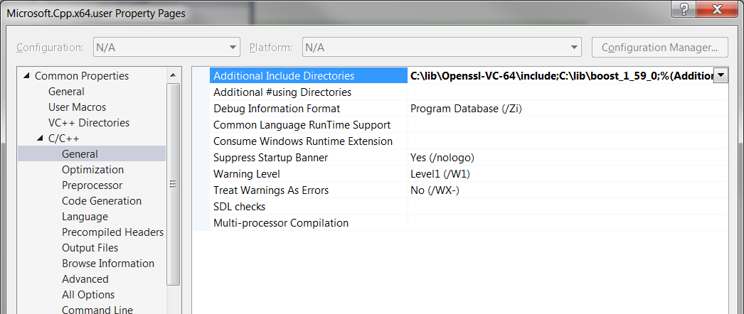Select the Command Line tree item
Viewport: 744px width, 314px height.
[x=97, y=310]
